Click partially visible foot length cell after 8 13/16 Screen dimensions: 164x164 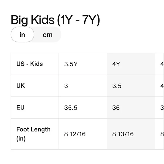tap(159, 134)
